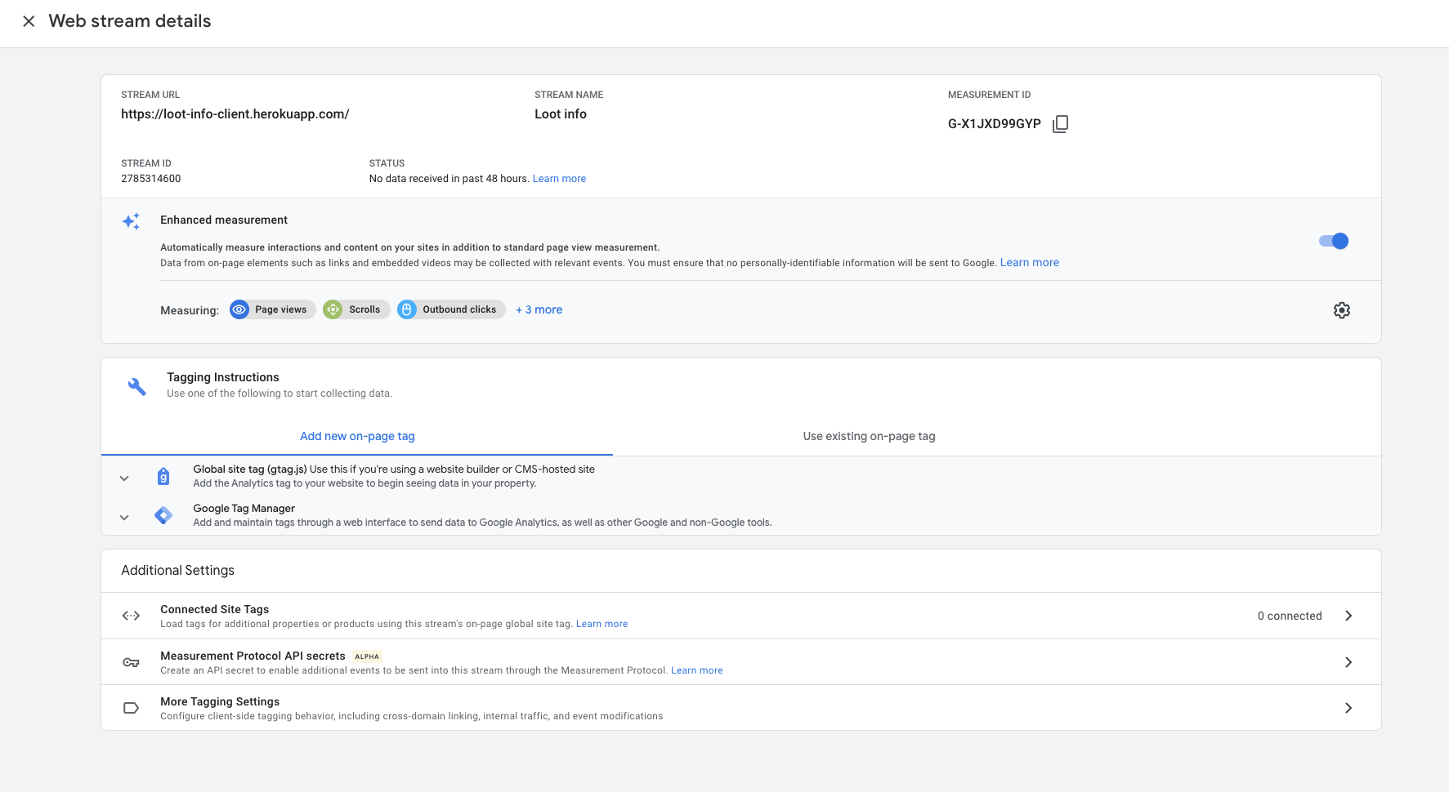Expand the Global site tag chevron

pyautogui.click(x=124, y=478)
